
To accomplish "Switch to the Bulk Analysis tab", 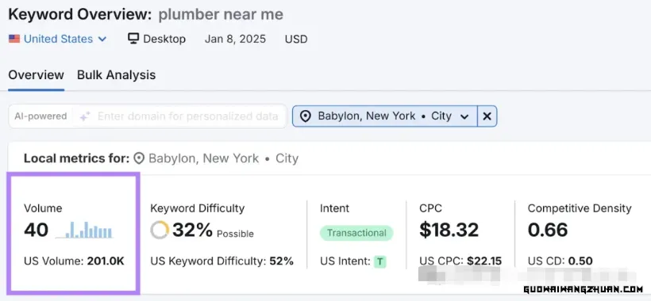I will pyautogui.click(x=116, y=75).
